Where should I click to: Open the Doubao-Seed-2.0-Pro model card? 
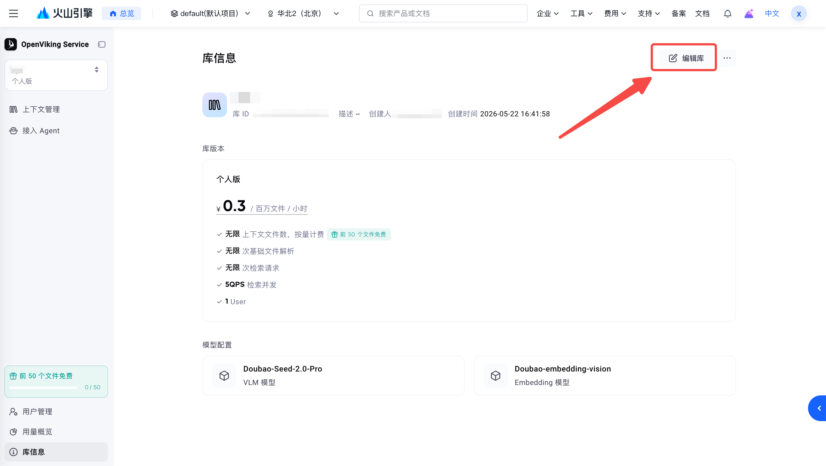pyautogui.click(x=333, y=375)
